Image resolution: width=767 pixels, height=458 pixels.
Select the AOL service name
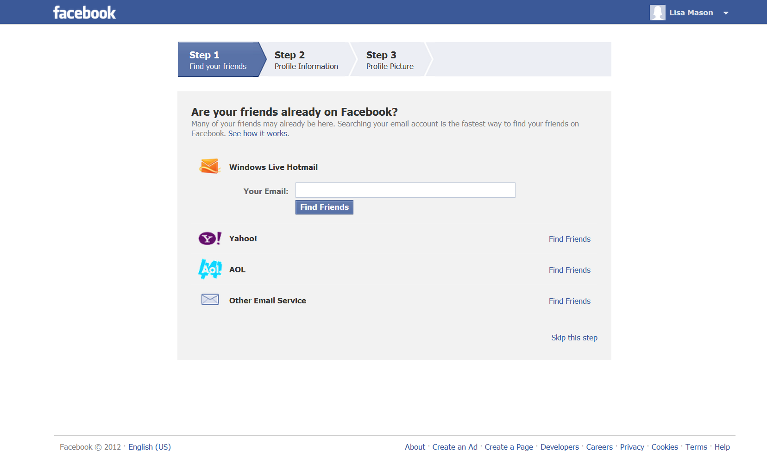click(x=237, y=270)
